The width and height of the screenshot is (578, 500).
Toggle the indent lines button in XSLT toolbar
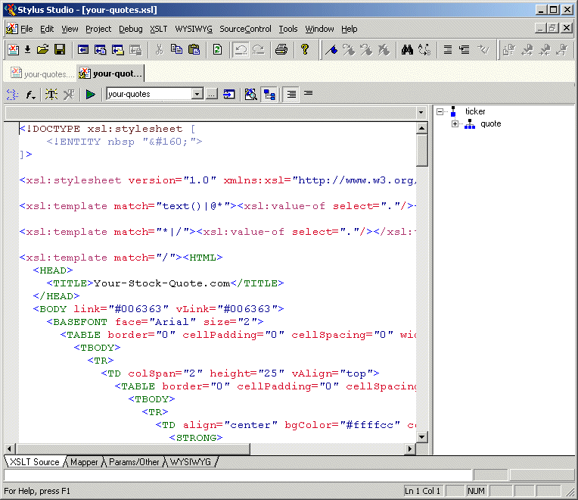pos(291,95)
